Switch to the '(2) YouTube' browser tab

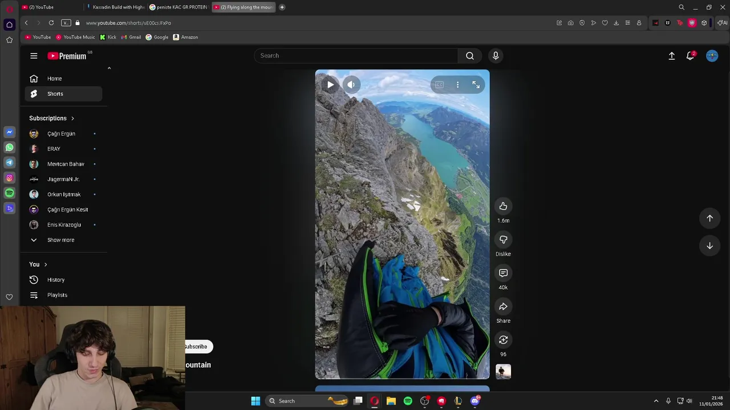pos(50,7)
